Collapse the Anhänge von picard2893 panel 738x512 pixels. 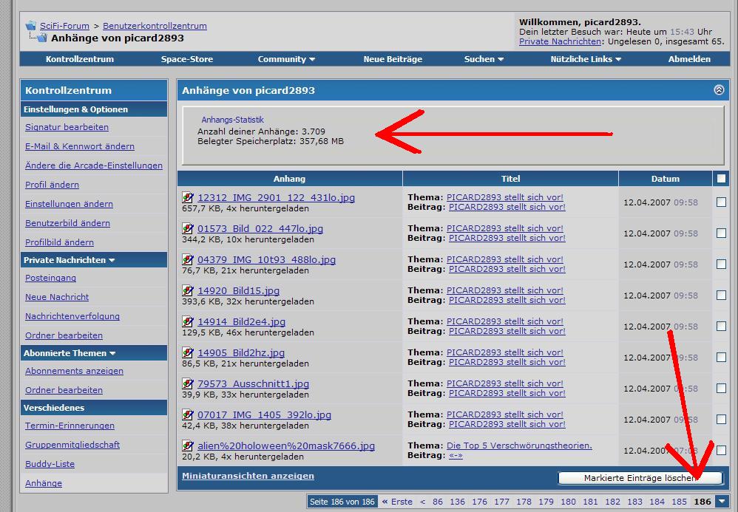[x=719, y=89]
